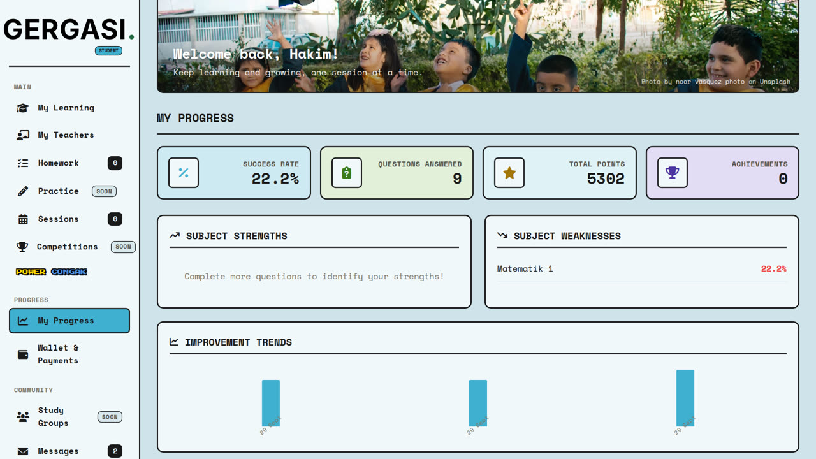This screenshot has height=459, width=816.
Task: Click the Total Points star icon
Action: [509, 173]
